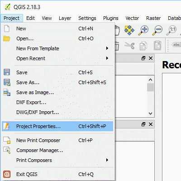Image resolution: width=181 pixels, height=181 pixels.
Task: Click the panel scrollbar down arrow
Action: coord(150,113)
